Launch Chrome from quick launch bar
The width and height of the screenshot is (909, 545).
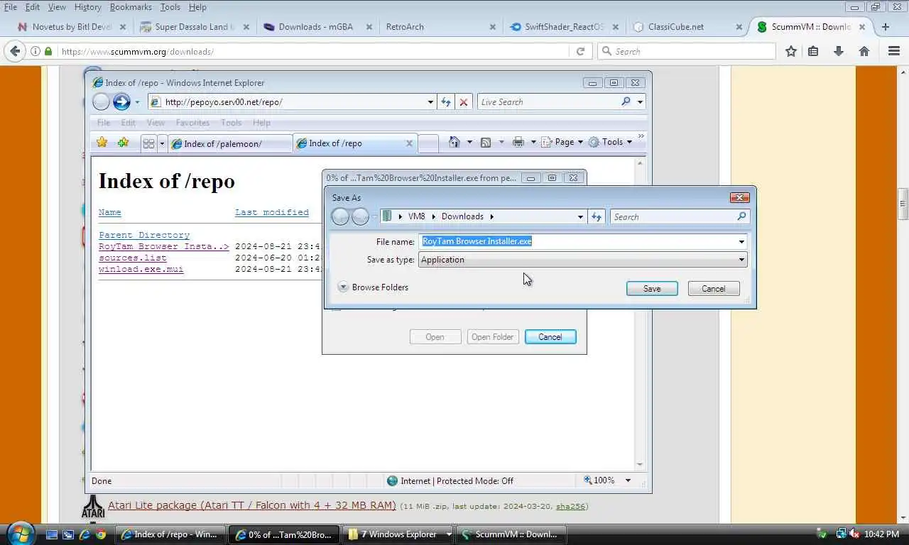click(x=102, y=534)
